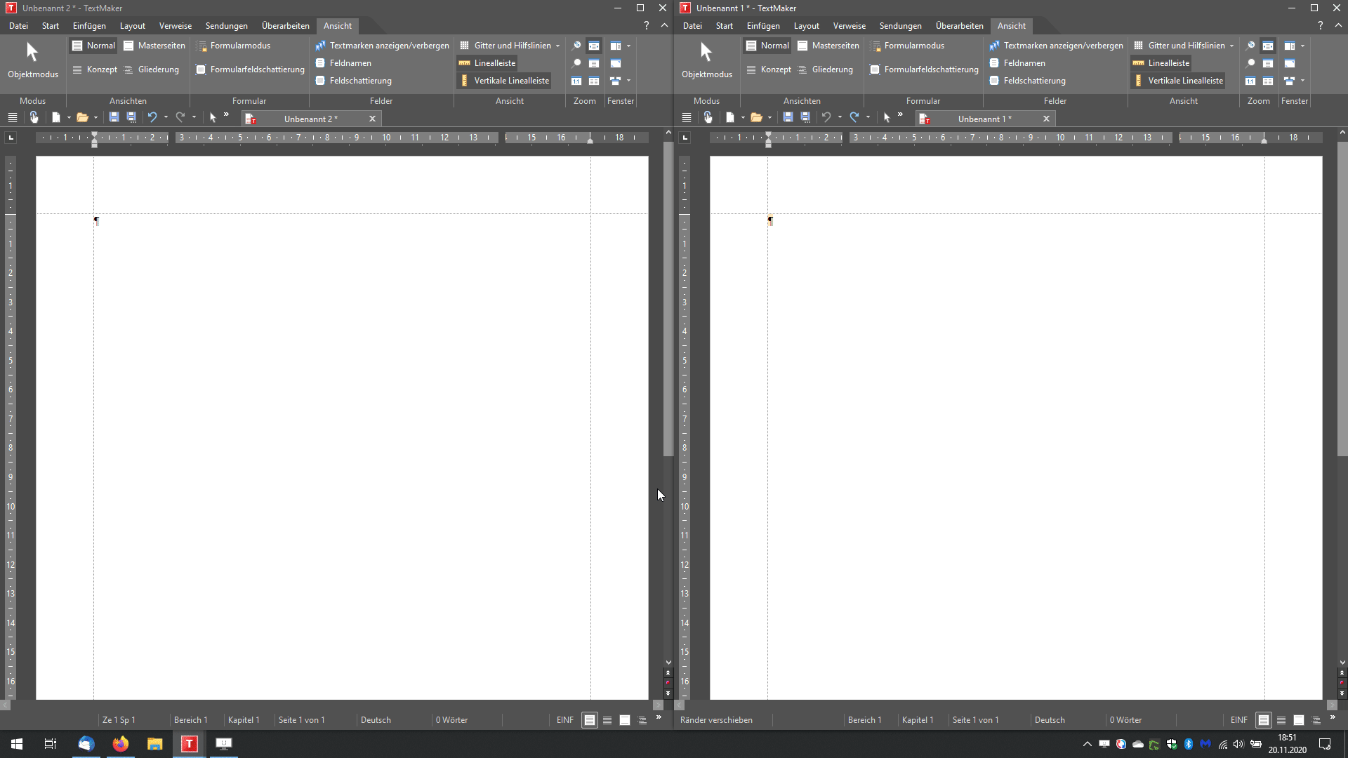Expand Gitter und Hilfslinien dropdown left pane
Image resolution: width=1348 pixels, height=758 pixels.
point(557,44)
